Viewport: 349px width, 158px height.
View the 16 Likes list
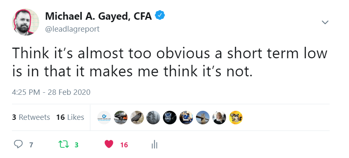click(x=70, y=117)
